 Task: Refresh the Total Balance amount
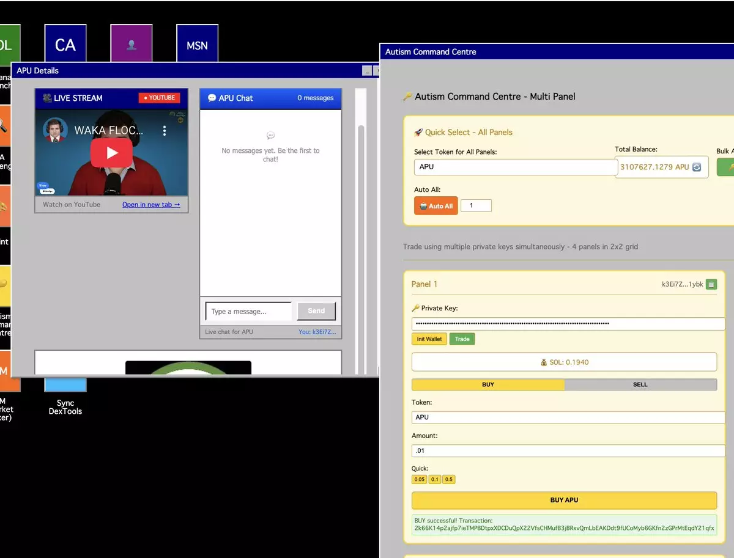(x=696, y=167)
